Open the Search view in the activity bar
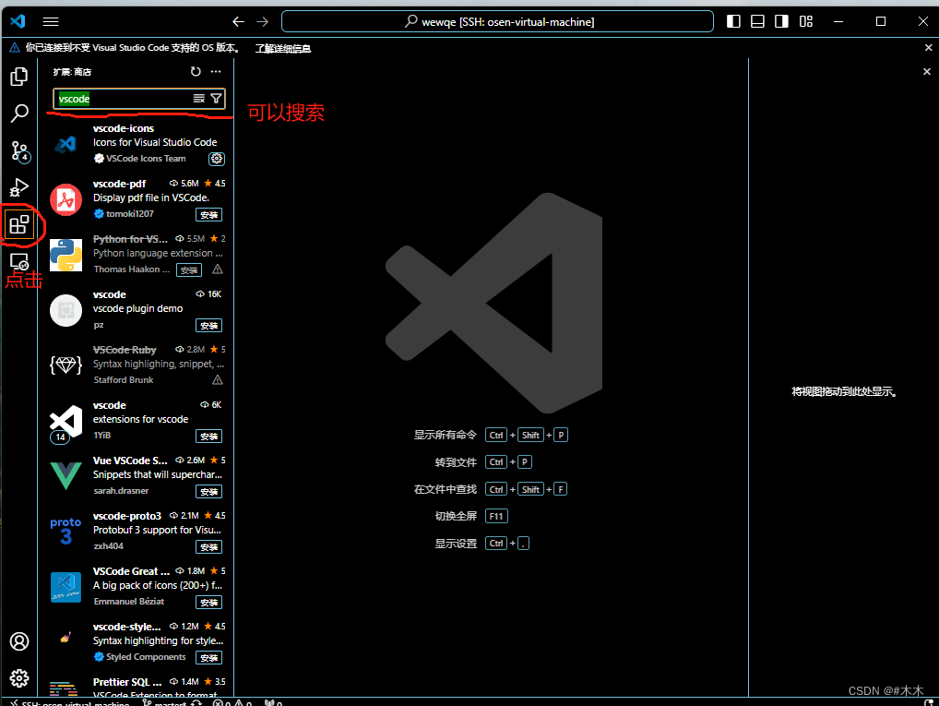The image size is (939, 706). (x=19, y=114)
